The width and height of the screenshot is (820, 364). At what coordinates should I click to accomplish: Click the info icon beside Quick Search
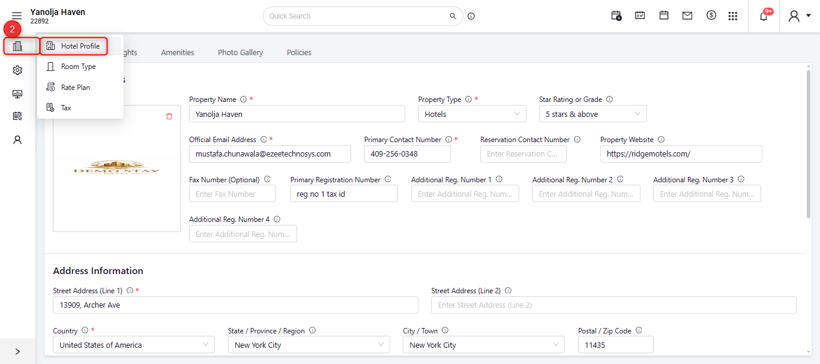point(471,16)
